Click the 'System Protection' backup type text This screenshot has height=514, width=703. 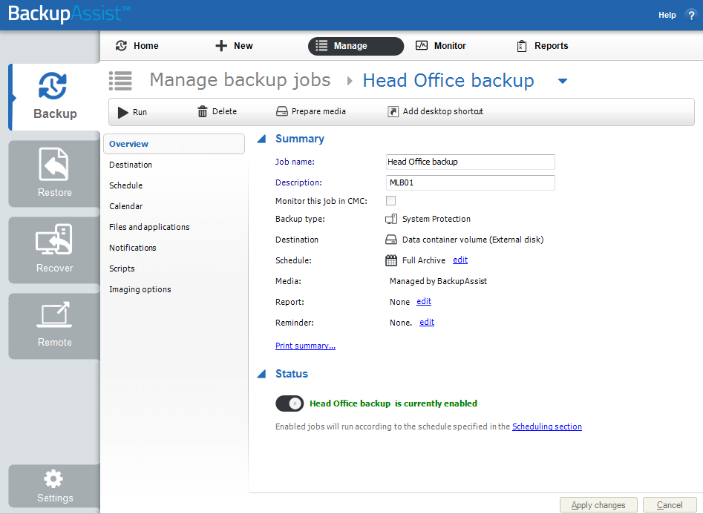pyautogui.click(x=436, y=219)
